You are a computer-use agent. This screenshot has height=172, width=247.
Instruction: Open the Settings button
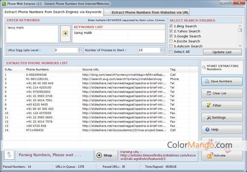coord(222,118)
